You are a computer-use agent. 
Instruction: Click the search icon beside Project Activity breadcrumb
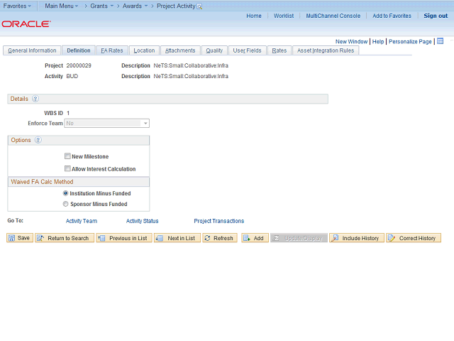199,6
